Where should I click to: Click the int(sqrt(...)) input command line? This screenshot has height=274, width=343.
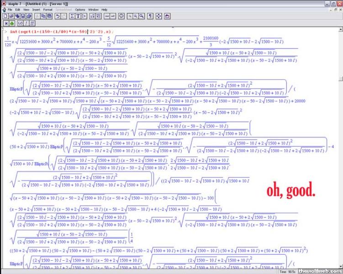pyautogui.click(x=59, y=32)
